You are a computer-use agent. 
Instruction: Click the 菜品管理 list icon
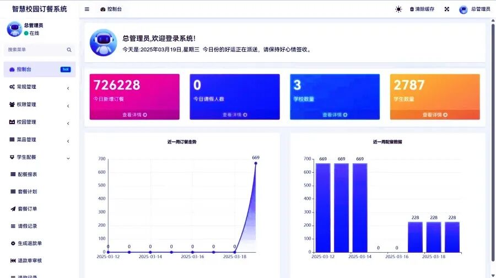coord(12,140)
